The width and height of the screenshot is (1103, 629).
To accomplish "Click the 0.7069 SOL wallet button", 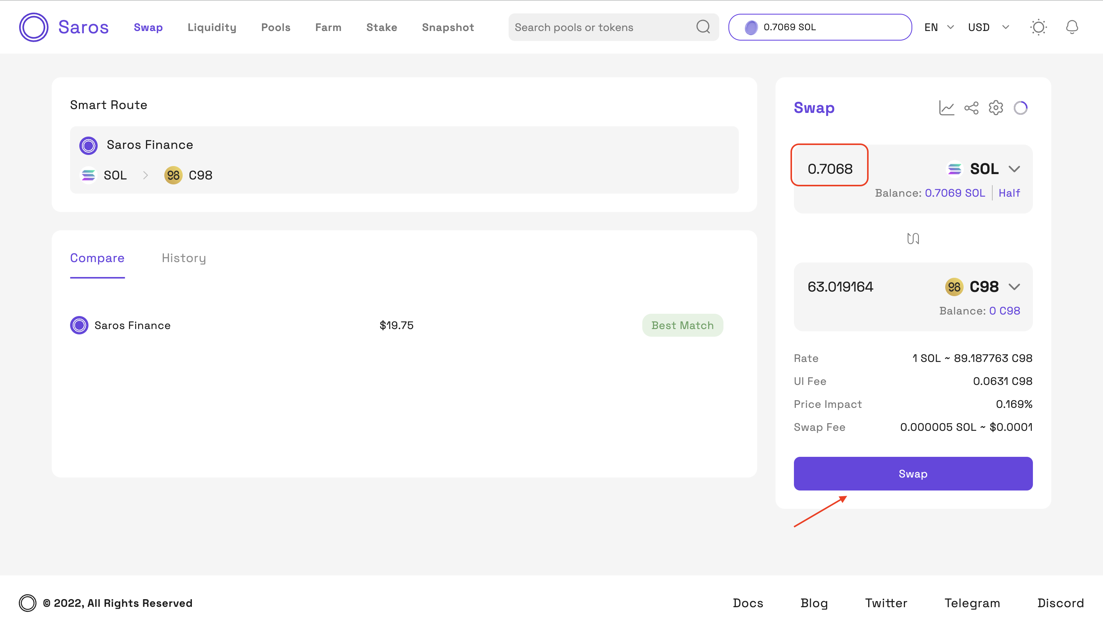I will 820,27.
